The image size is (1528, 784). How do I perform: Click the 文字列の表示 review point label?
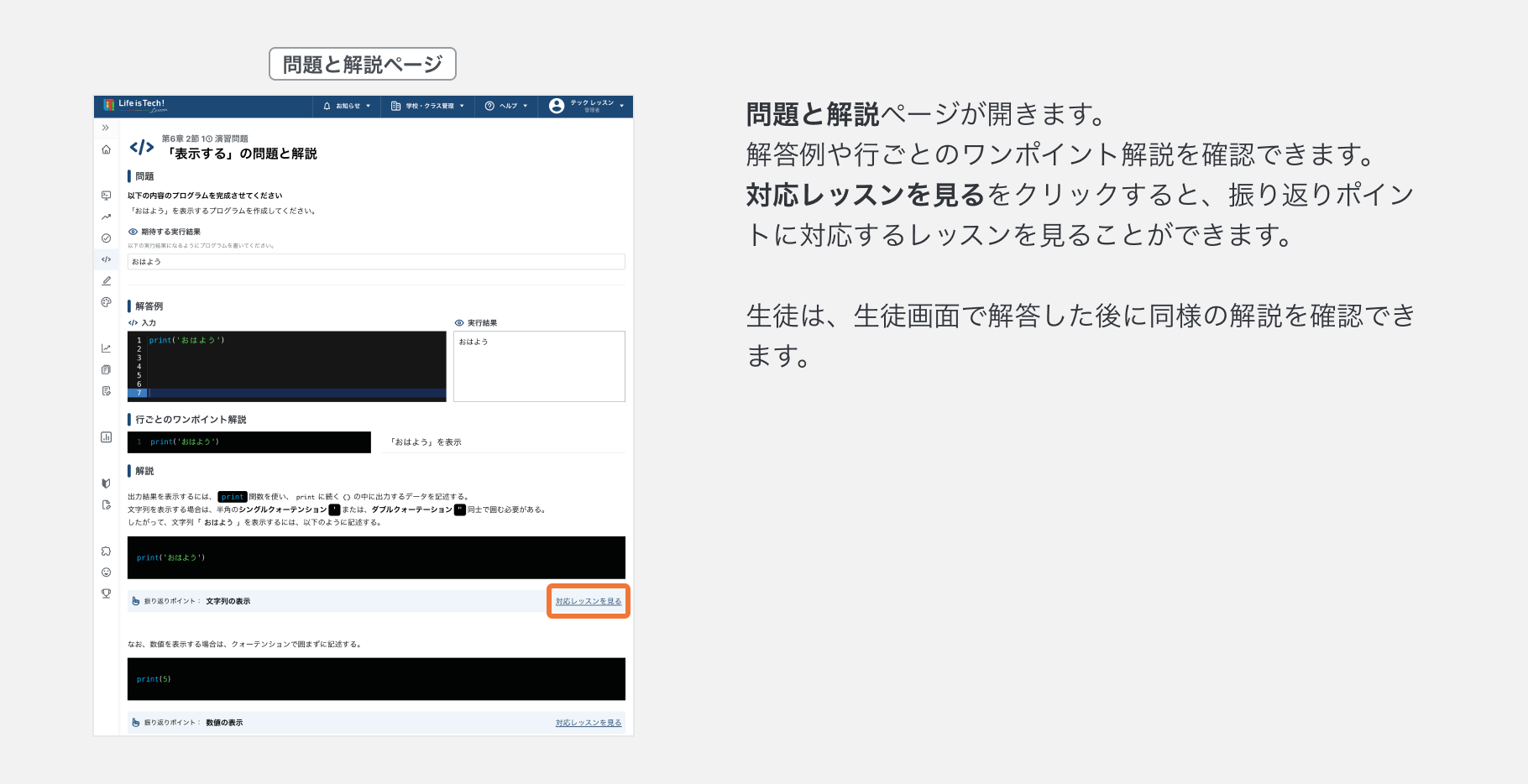[228, 601]
